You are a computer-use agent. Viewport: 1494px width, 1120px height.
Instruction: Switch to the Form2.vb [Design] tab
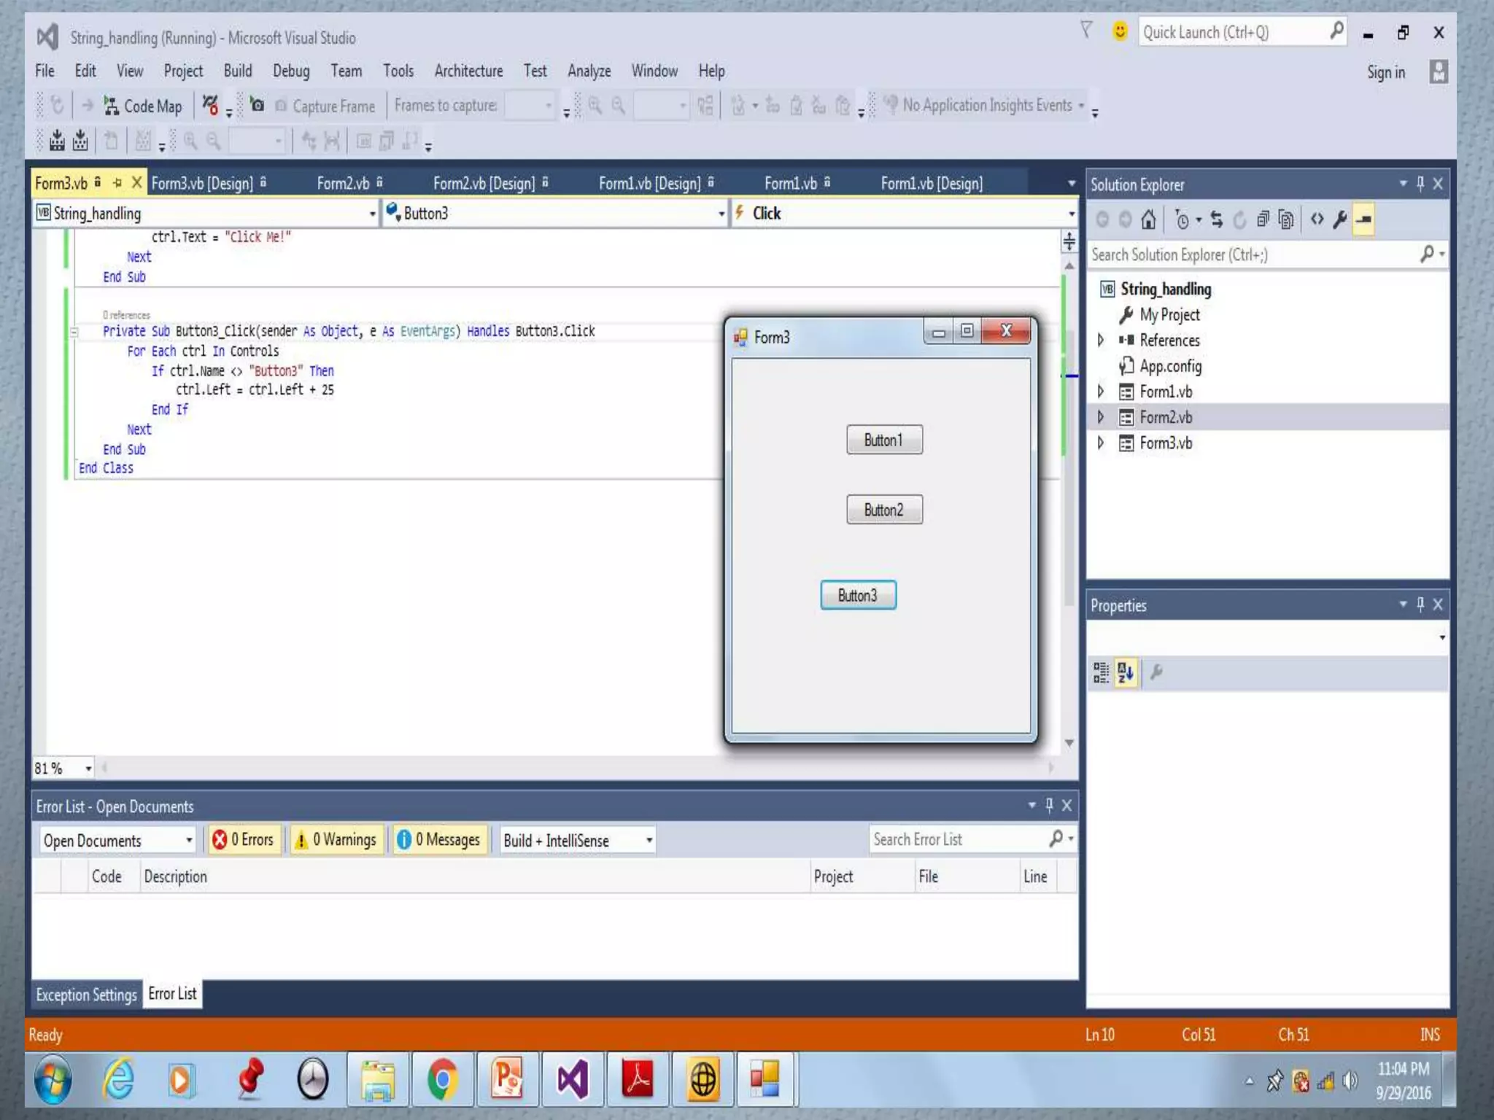(x=484, y=183)
